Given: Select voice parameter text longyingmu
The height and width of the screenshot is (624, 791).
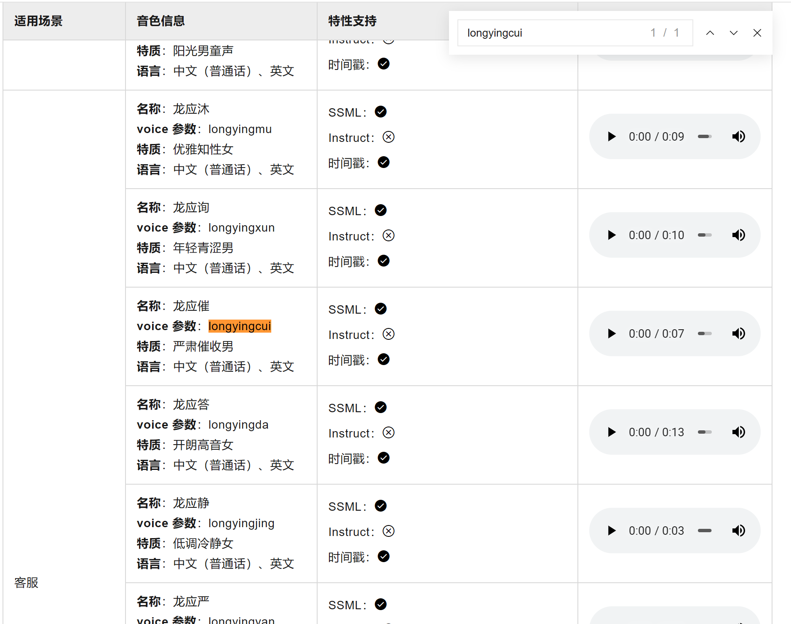Looking at the screenshot, I should point(240,129).
